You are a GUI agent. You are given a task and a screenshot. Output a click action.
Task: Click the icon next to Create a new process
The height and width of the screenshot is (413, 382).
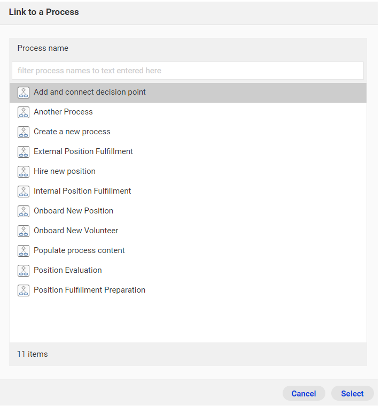pos(24,133)
